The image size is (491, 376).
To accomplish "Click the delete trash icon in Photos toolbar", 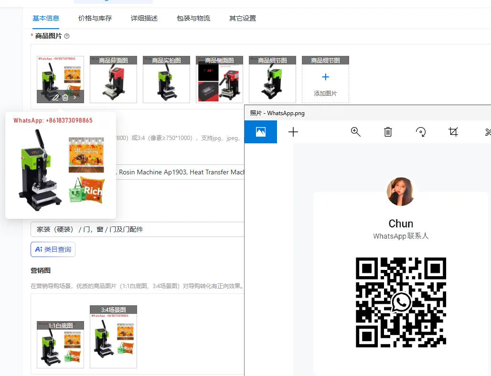I will point(388,132).
